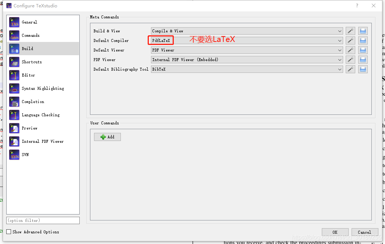This screenshot has height=244, width=385.
Task: Click blue reset icon for Build & View
Action: [363, 31]
